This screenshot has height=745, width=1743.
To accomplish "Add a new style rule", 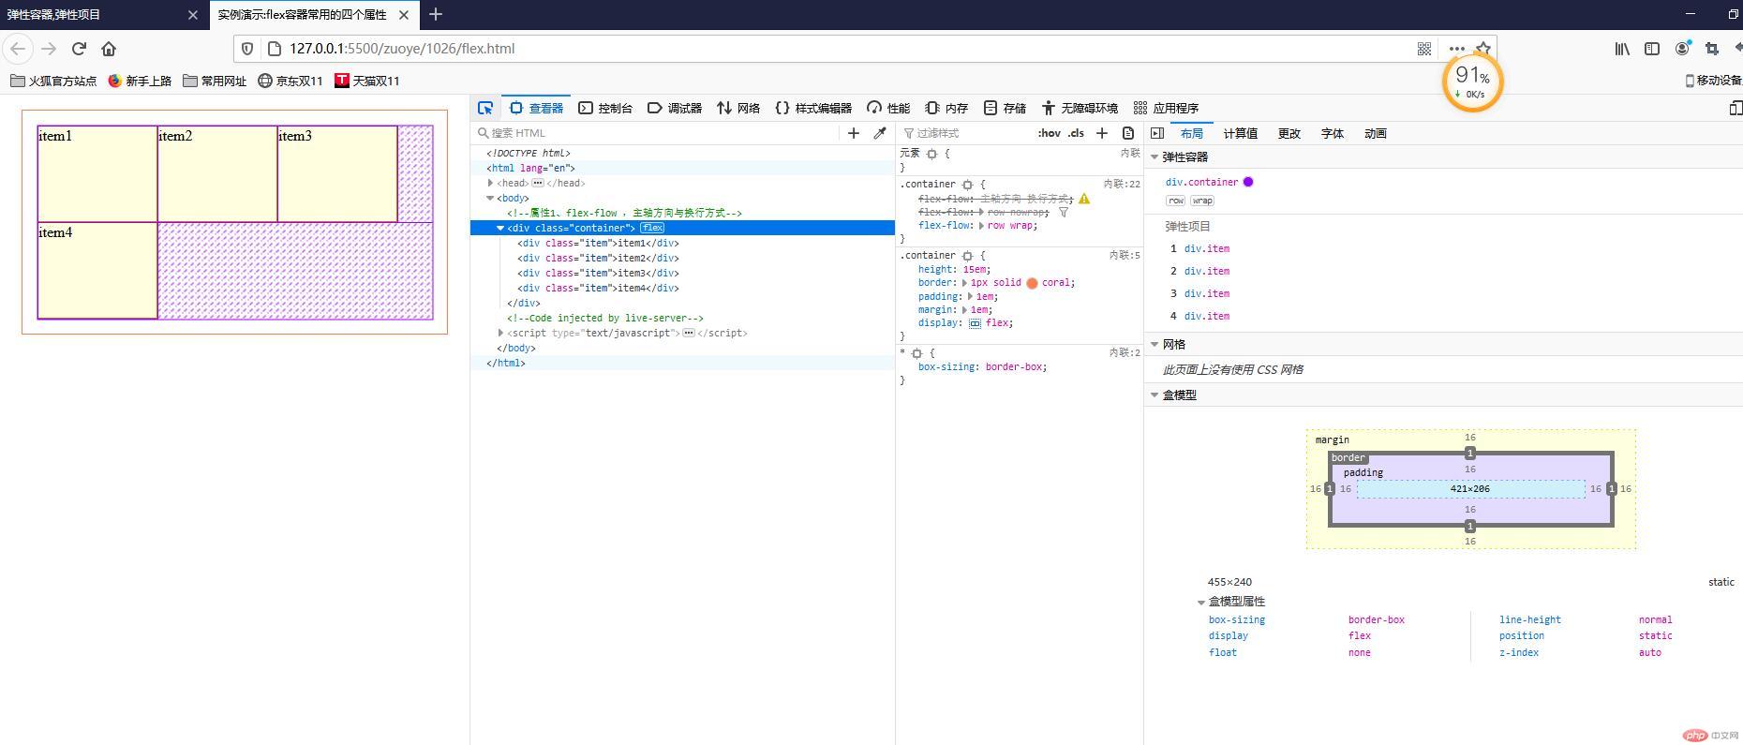I will (1102, 133).
